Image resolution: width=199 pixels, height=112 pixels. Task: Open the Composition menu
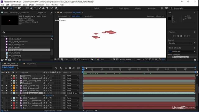(16, 5)
